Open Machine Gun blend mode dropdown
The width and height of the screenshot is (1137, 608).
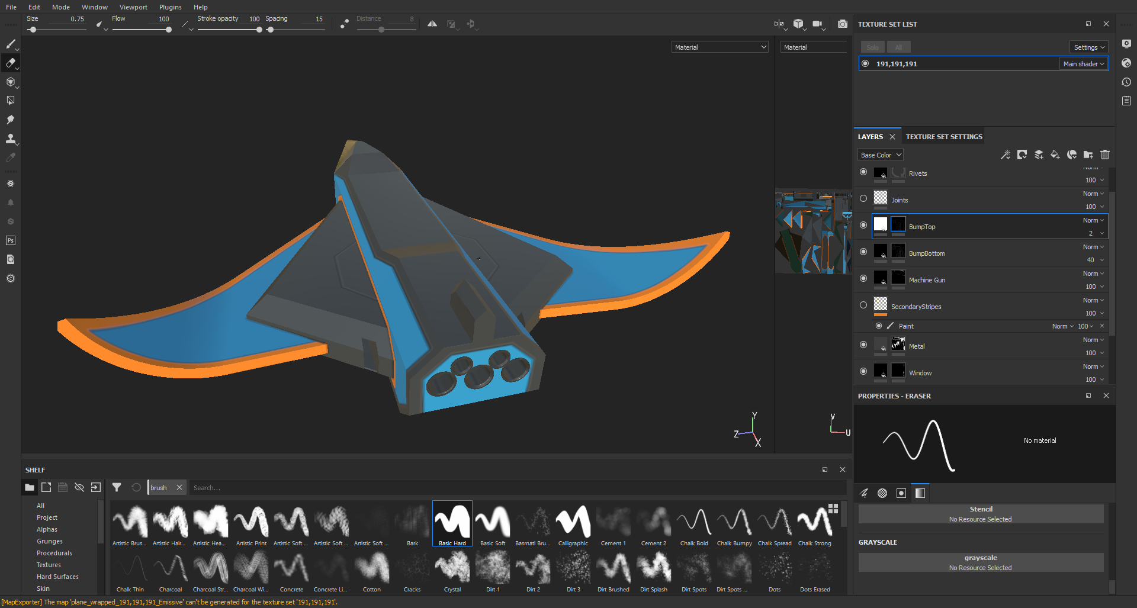(x=1093, y=274)
